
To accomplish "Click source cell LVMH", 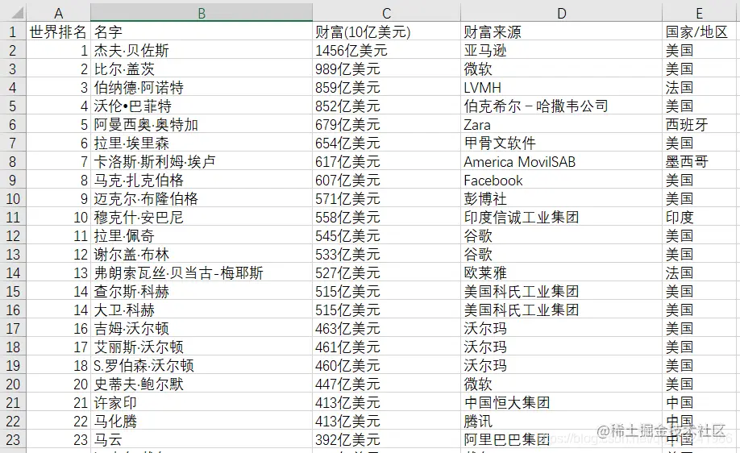I will click(561, 87).
